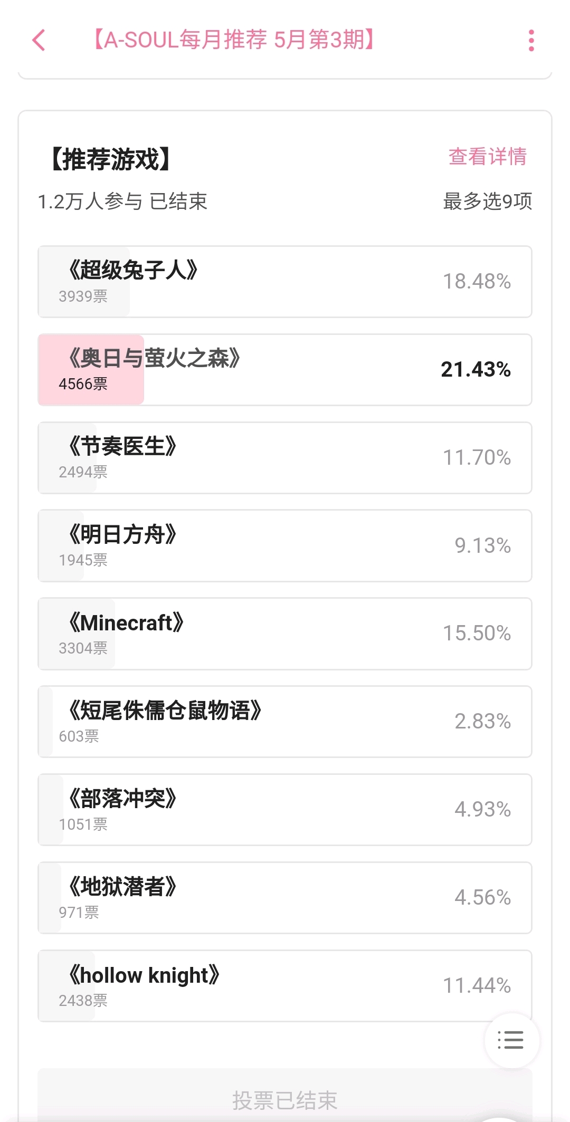Choose the 《地狱潜者》 poll entry

coord(285,898)
